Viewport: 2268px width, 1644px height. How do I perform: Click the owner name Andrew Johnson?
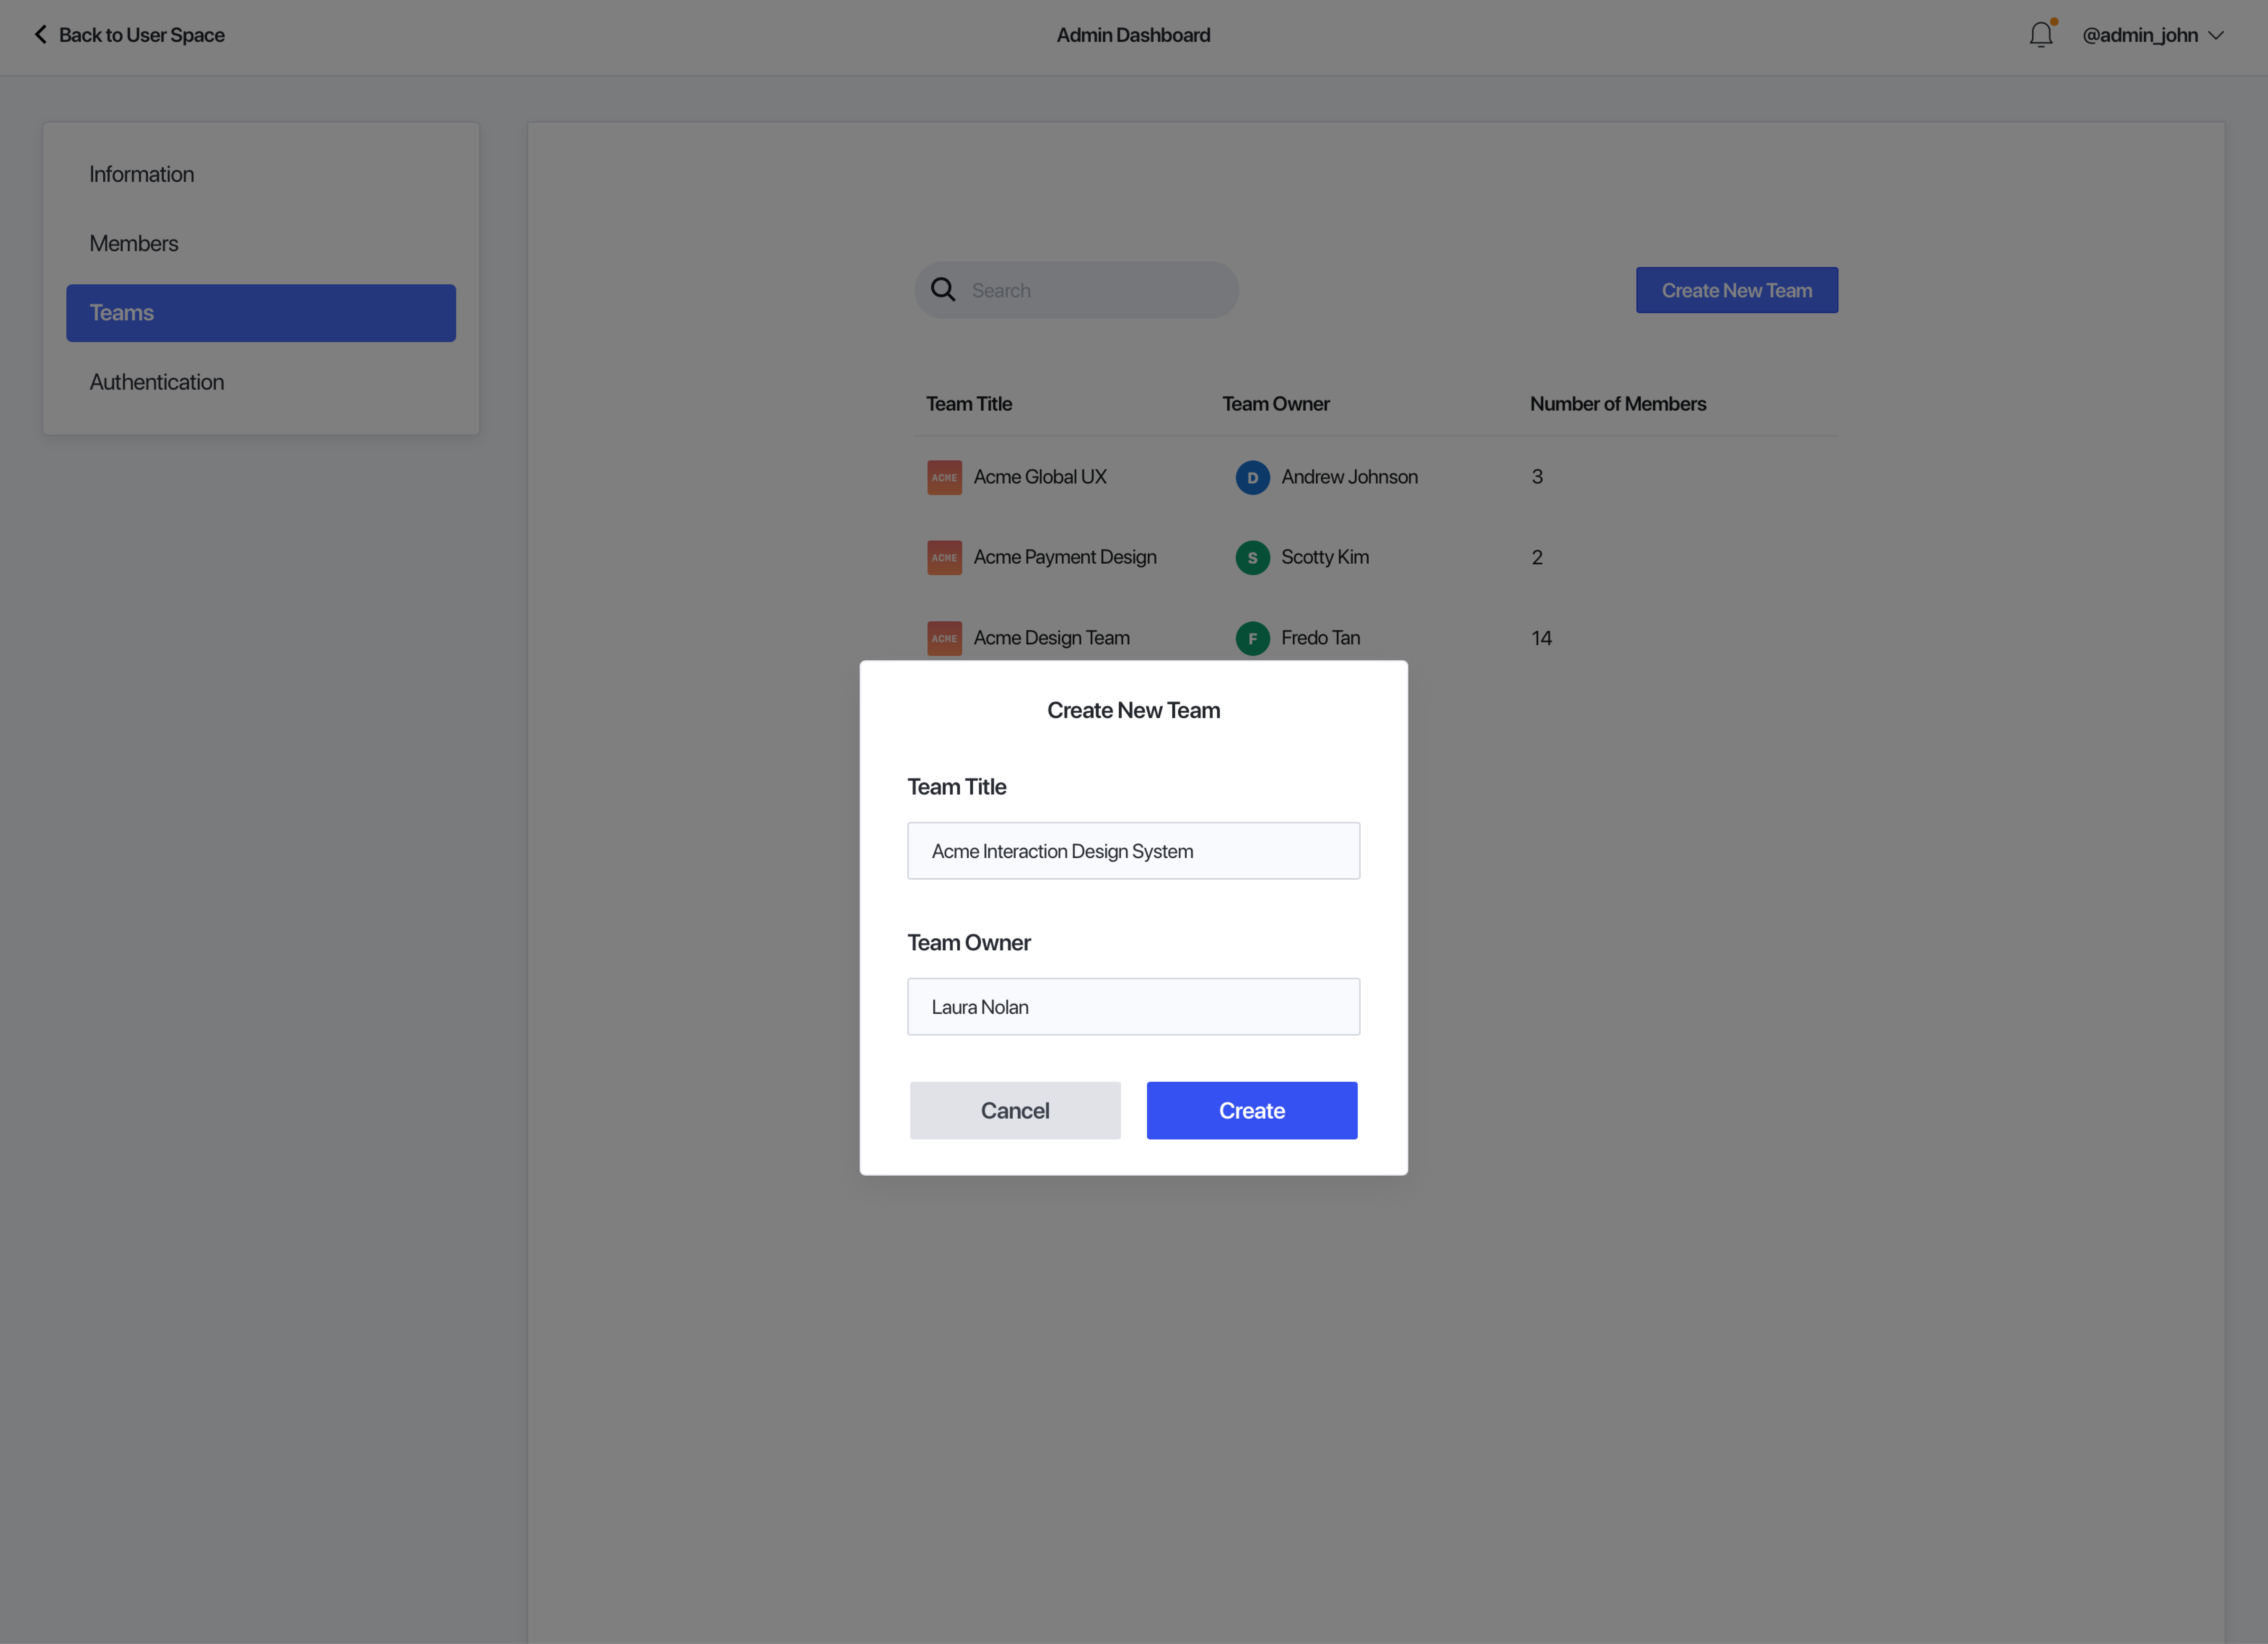(1350, 477)
